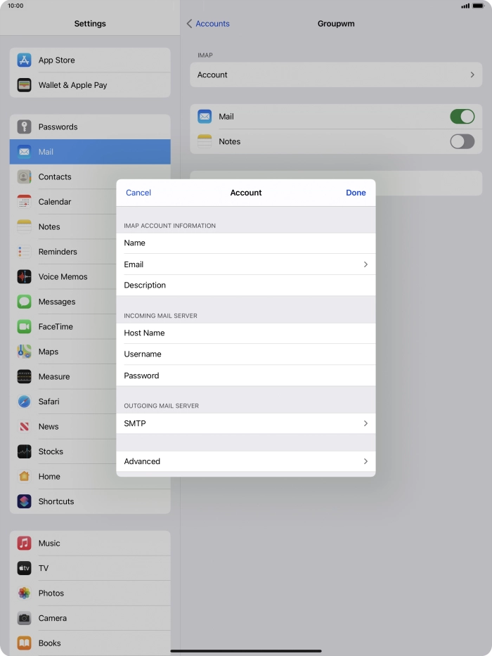Tap Notes app icon in Groupwm panel
The image size is (492, 656).
click(205, 141)
